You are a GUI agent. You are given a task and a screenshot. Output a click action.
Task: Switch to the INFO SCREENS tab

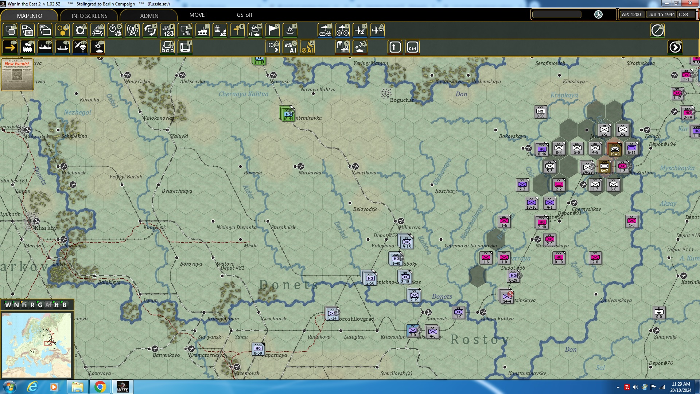click(89, 16)
